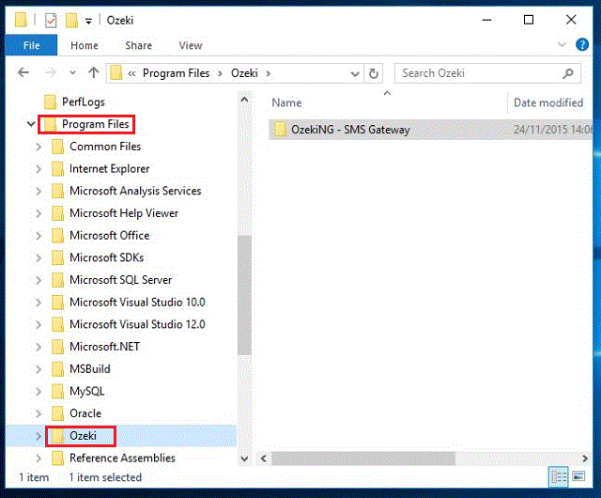The width and height of the screenshot is (601, 498).
Task: Refresh the Ozeki folder view
Action: 374,73
